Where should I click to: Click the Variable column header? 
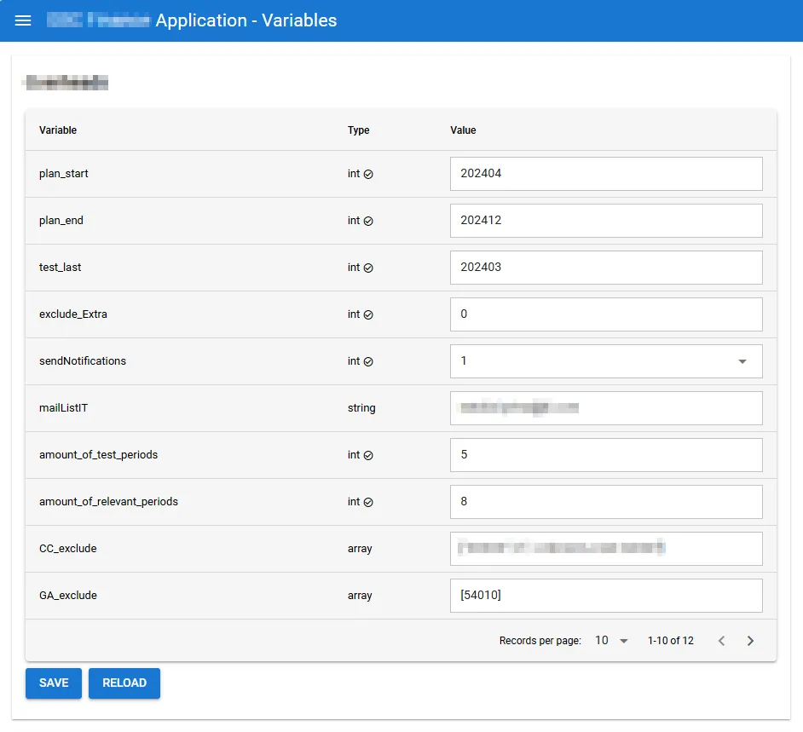[58, 130]
